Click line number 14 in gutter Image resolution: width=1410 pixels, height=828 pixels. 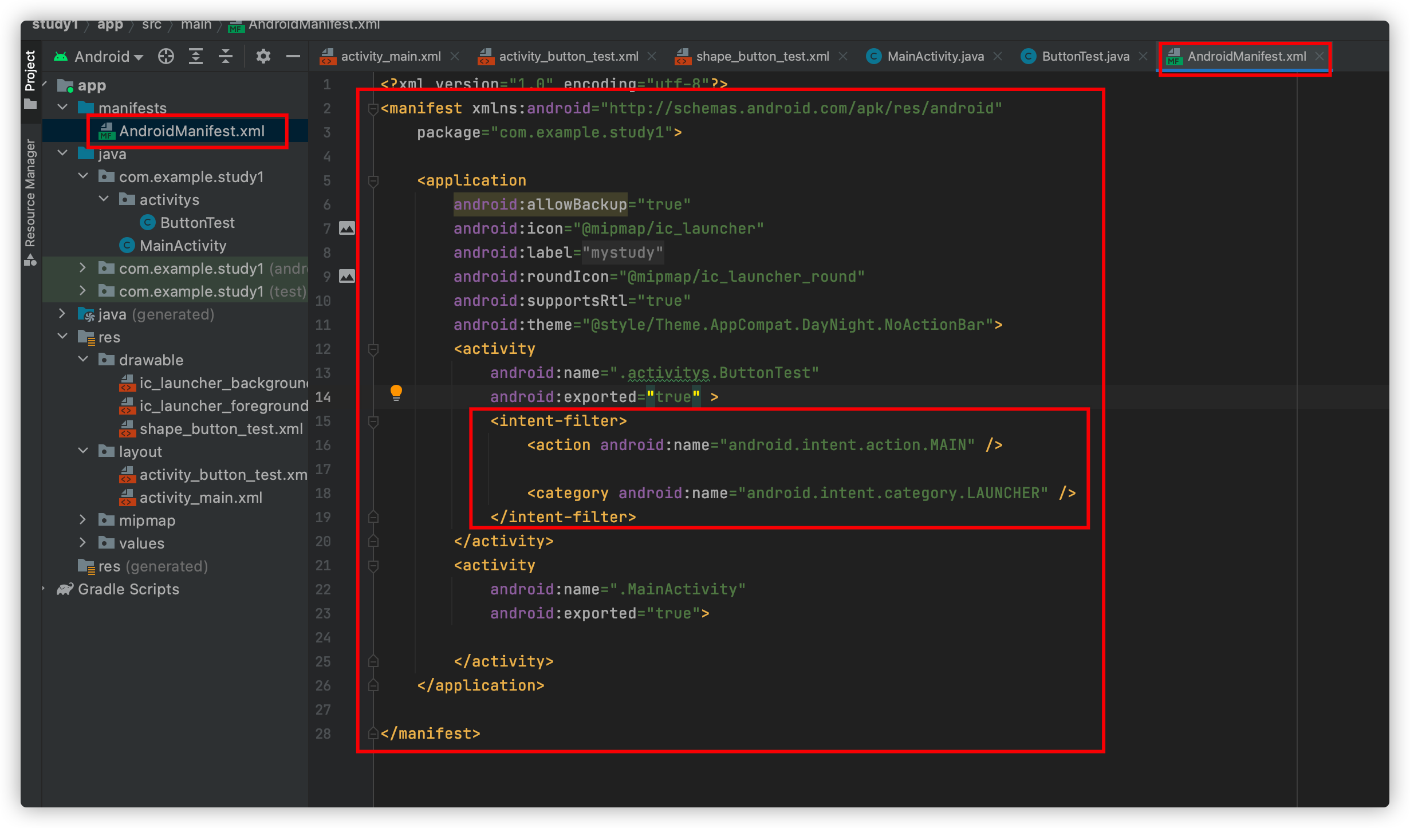click(x=324, y=397)
